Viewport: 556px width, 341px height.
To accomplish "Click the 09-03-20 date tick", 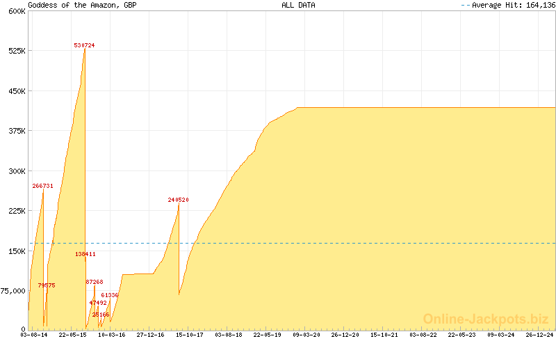I will click(305, 335).
